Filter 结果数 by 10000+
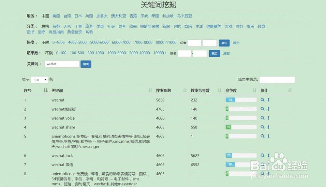The image size is (326, 187). click(x=160, y=53)
